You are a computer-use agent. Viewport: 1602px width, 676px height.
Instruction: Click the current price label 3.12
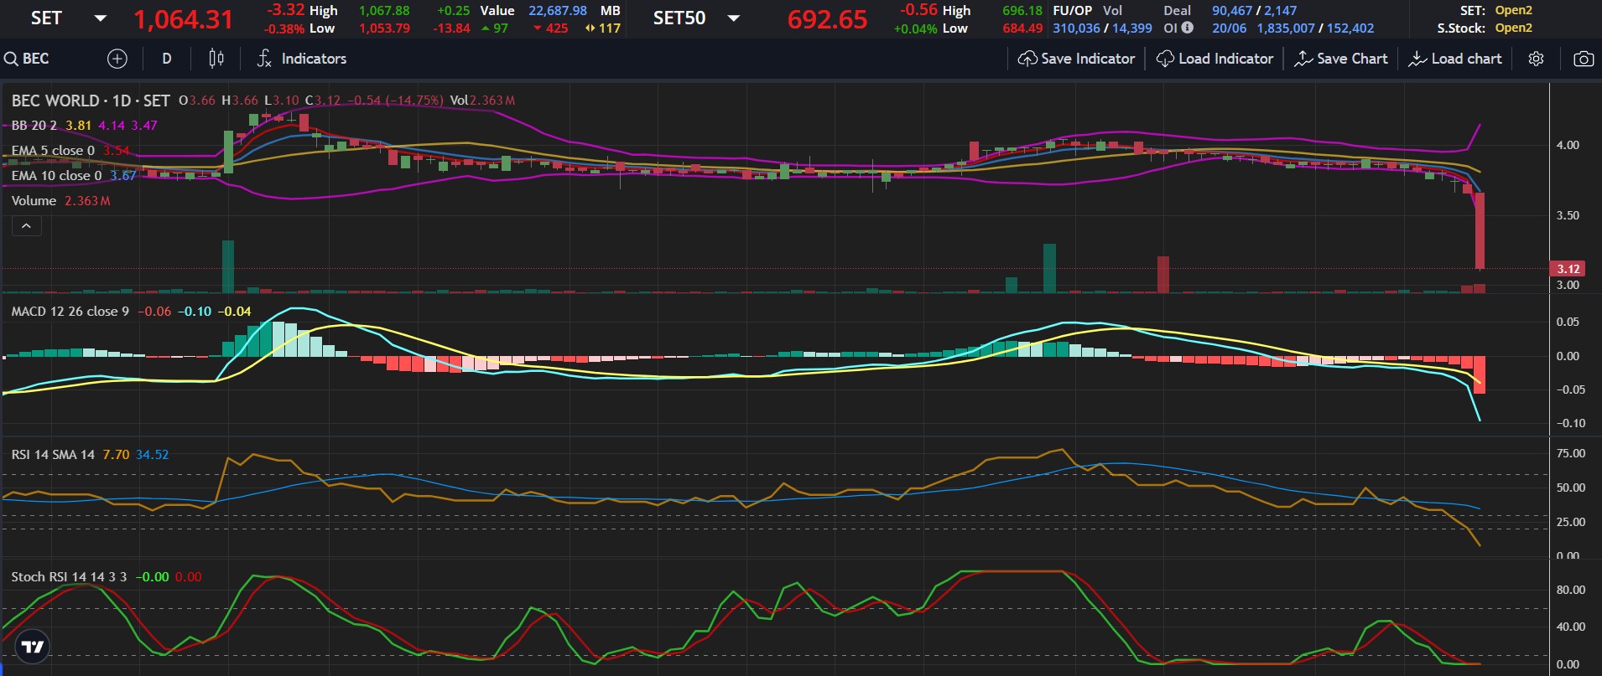[x=1568, y=269]
